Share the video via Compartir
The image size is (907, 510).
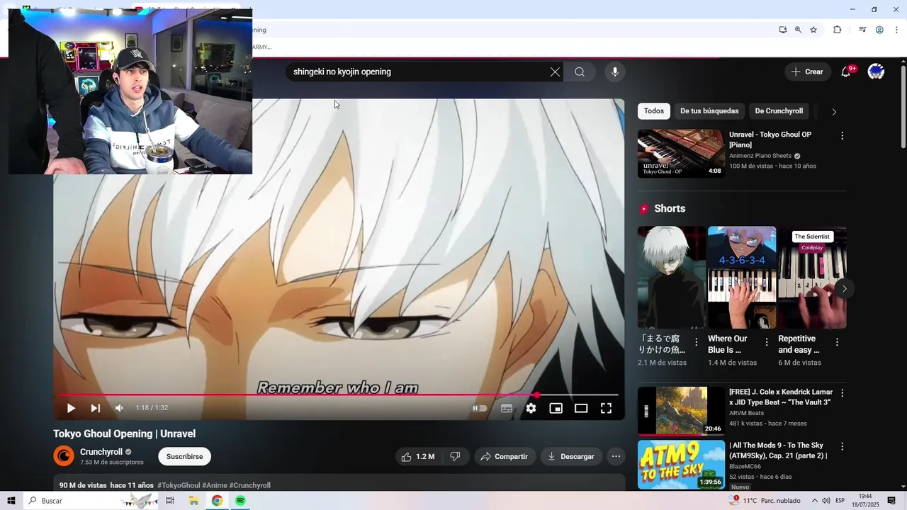click(x=504, y=457)
